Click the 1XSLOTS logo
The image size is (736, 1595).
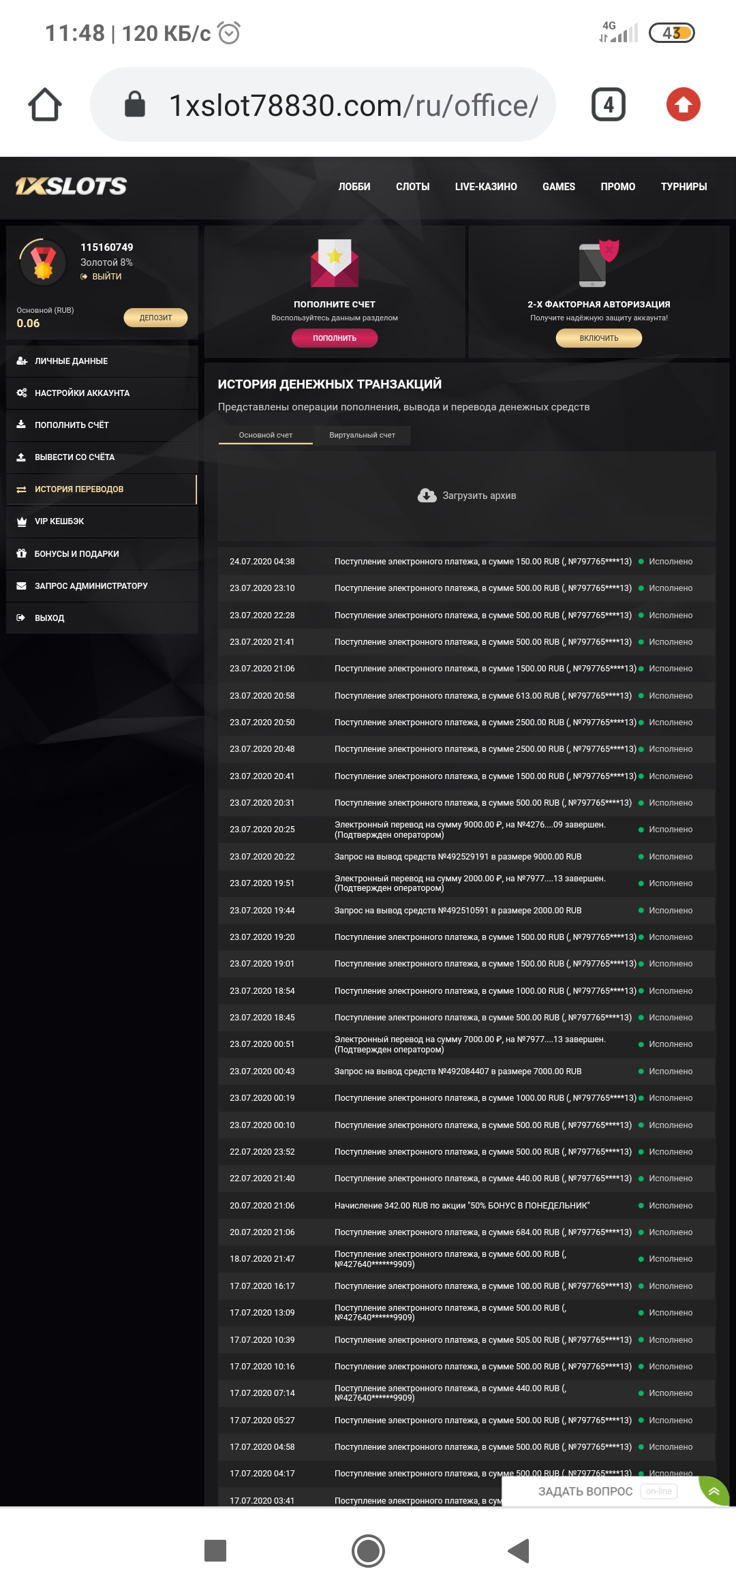(72, 186)
